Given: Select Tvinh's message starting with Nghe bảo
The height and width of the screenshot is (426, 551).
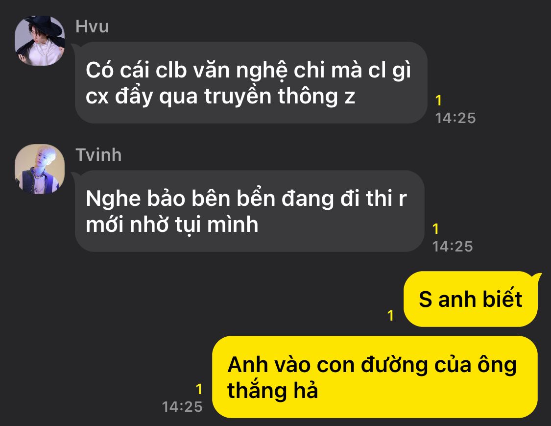Looking at the screenshot, I should click(x=249, y=211).
